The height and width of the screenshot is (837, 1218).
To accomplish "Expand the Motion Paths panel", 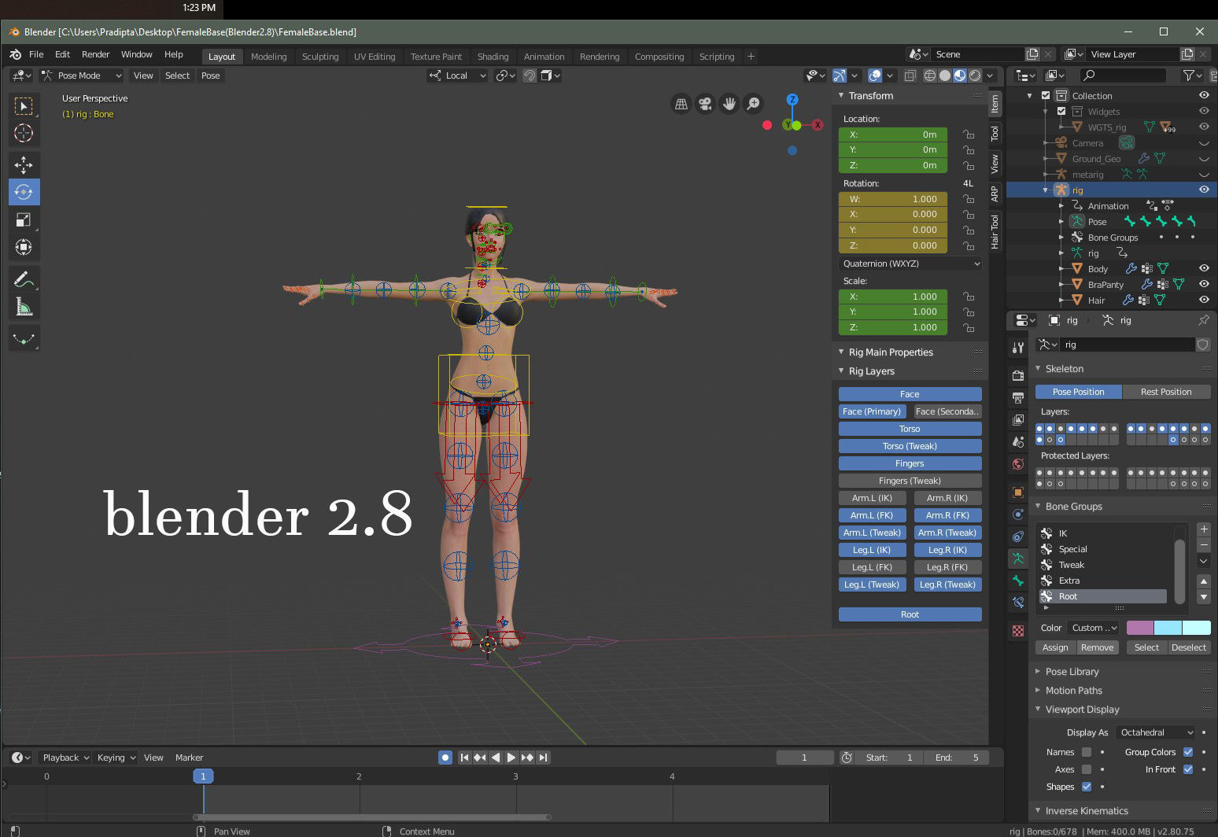I will (1073, 691).
